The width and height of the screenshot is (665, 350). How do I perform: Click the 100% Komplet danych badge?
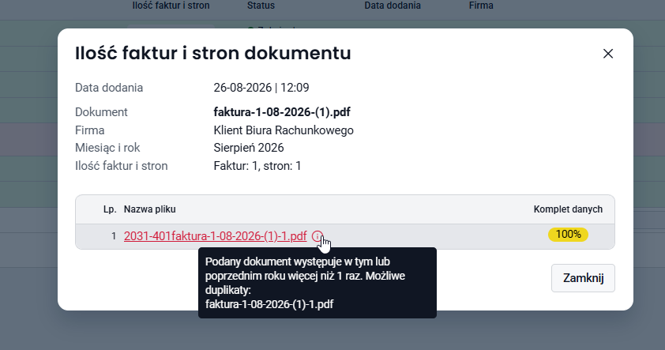[x=568, y=234]
